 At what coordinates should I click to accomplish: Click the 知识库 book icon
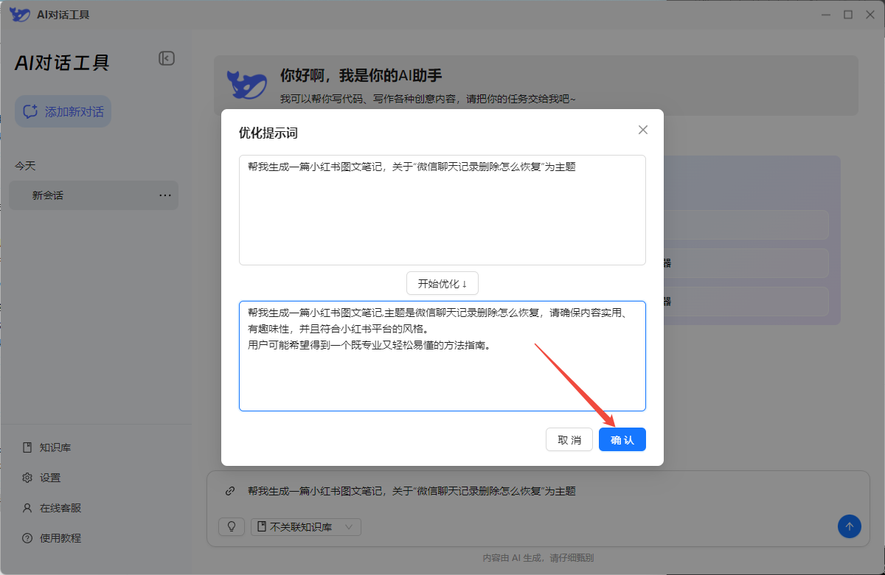click(27, 447)
